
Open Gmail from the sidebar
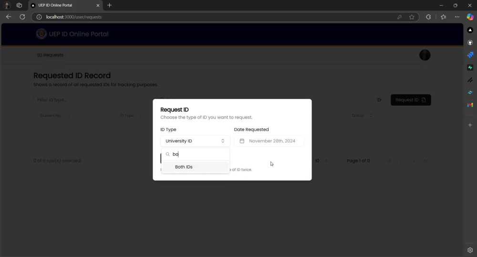(470, 105)
